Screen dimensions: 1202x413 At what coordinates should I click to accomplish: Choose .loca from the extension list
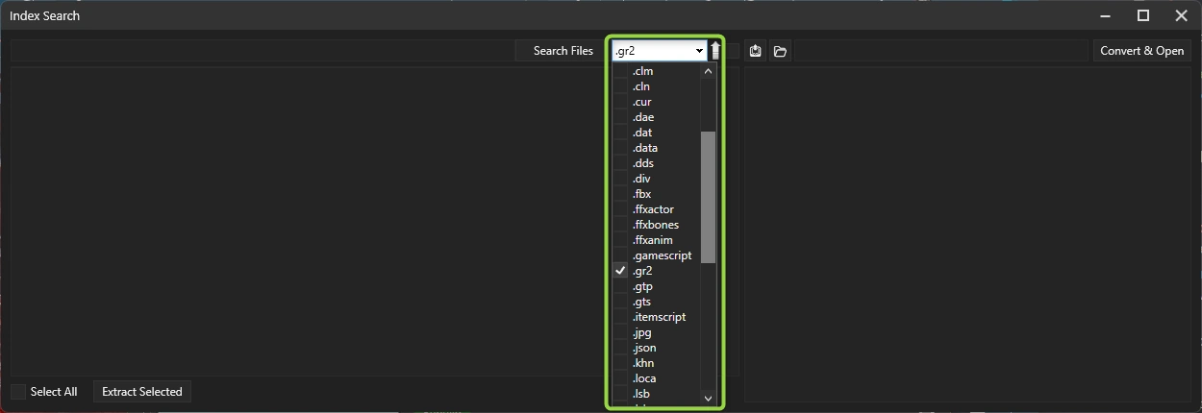[x=644, y=378]
